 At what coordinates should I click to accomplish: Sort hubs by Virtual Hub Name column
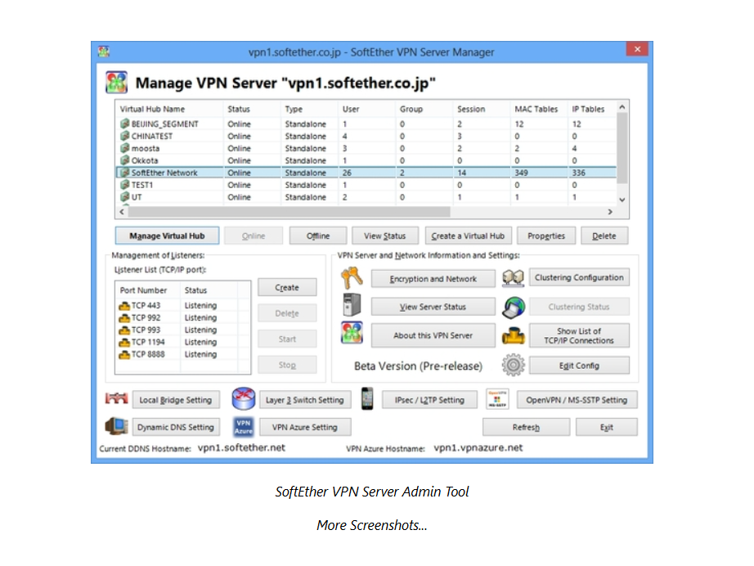click(x=169, y=109)
